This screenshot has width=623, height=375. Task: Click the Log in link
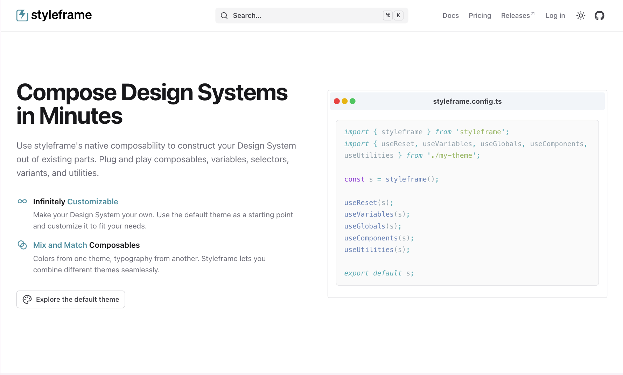[555, 15]
